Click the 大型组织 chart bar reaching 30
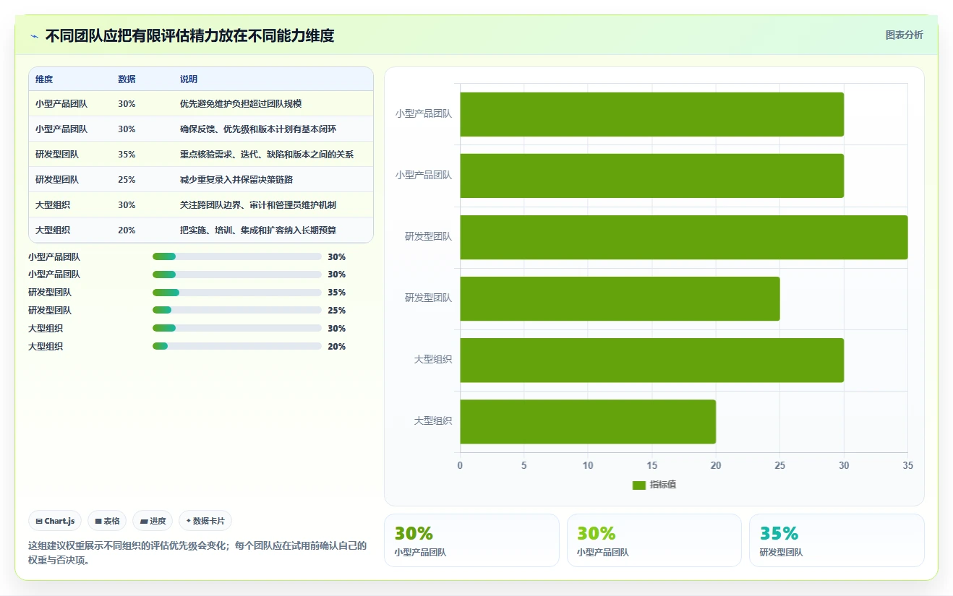Viewport: 953px width, 596px height. pos(652,360)
